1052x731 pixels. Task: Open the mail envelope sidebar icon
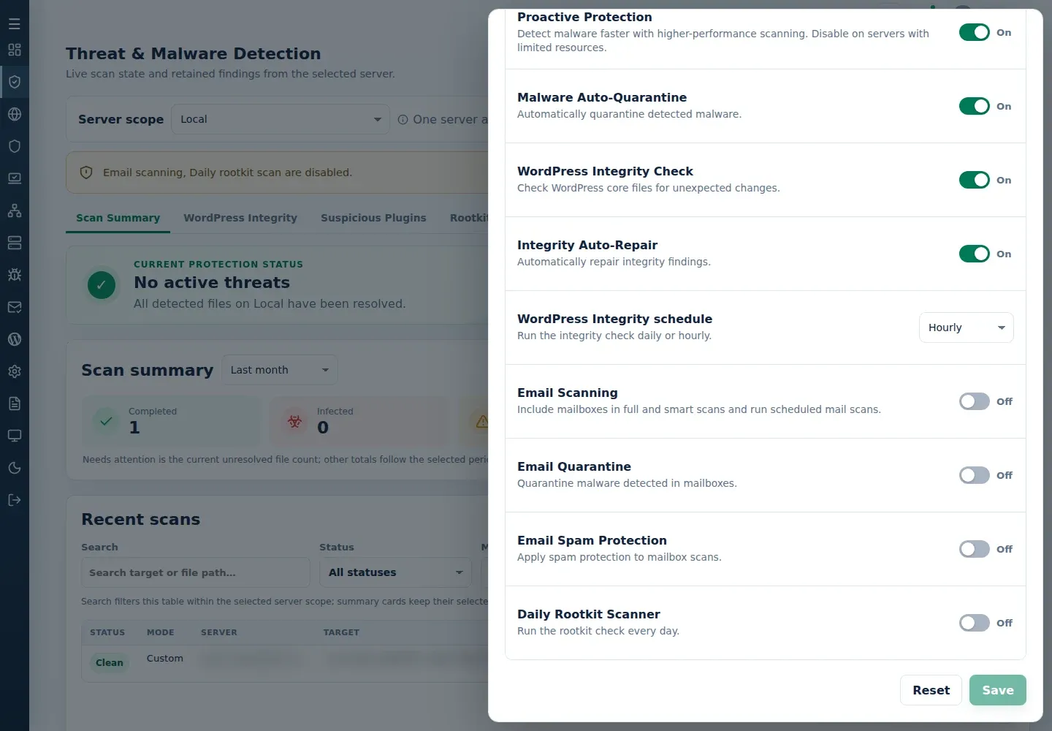[x=15, y=307]
